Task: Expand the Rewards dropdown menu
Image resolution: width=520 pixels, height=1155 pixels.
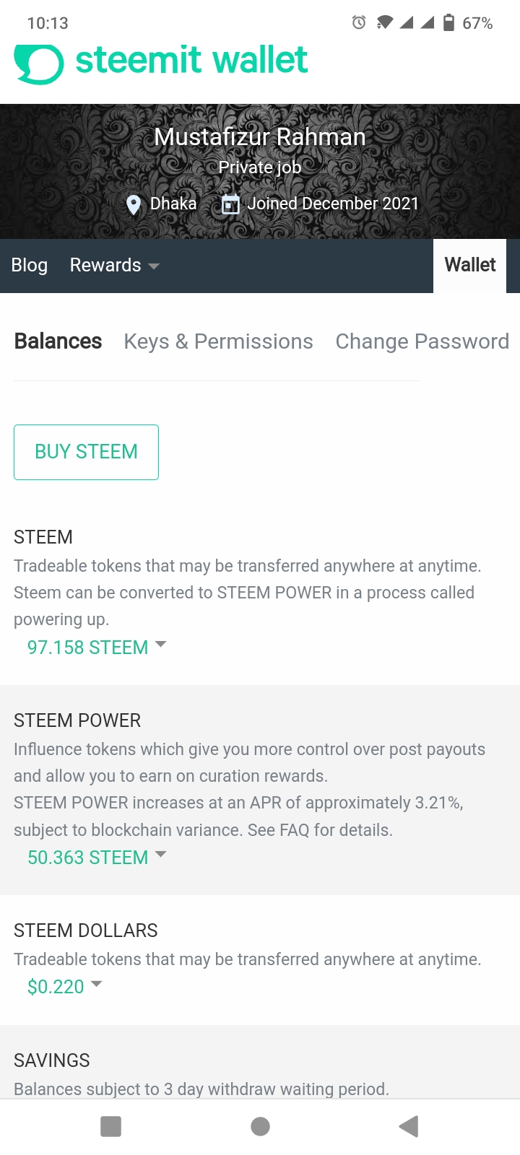Action: (x=114, y=266)
